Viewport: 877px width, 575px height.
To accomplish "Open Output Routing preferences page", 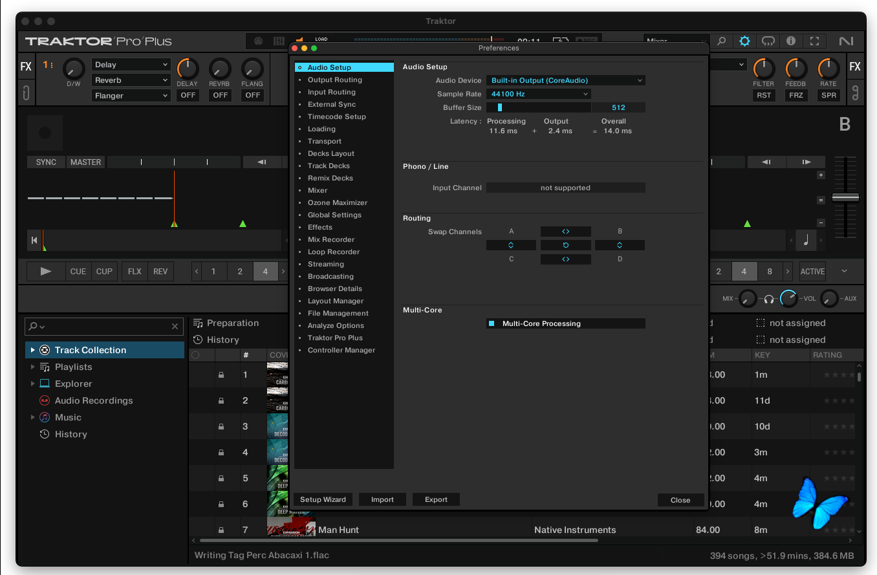I will (334, 80).
